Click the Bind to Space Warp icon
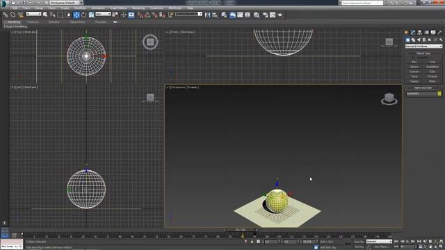Image resolution: width=445 pixels, height=250 pixels. pyautogui.click(x=20, y=15)
